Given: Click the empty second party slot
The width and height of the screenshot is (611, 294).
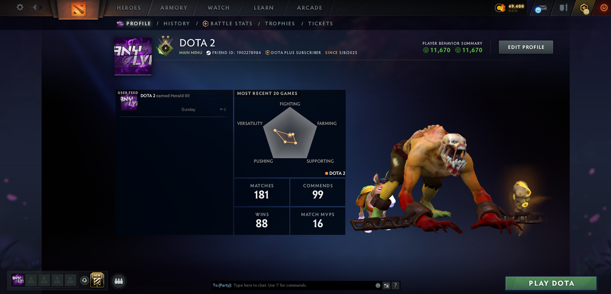Looking at the screenshot, I should (31, 280).
